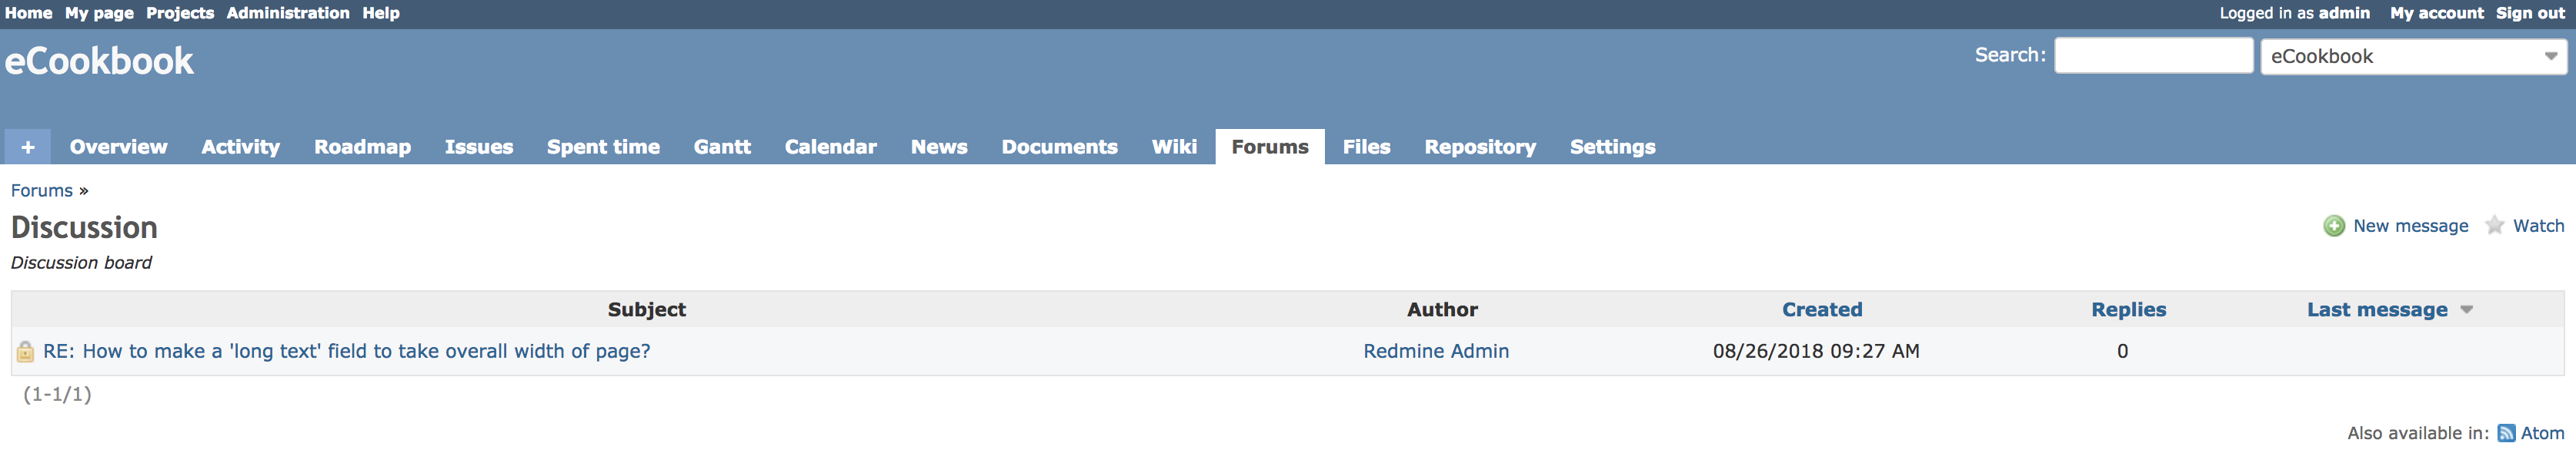2576x453 pixels.
Task: Open Help in the top menu
Action: (381, 13)
